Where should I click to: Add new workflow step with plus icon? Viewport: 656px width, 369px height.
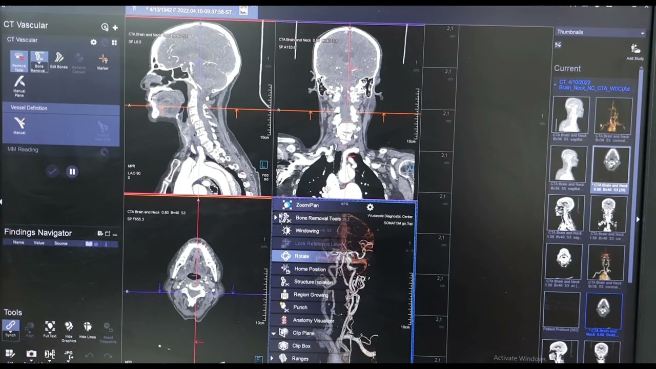115,27
